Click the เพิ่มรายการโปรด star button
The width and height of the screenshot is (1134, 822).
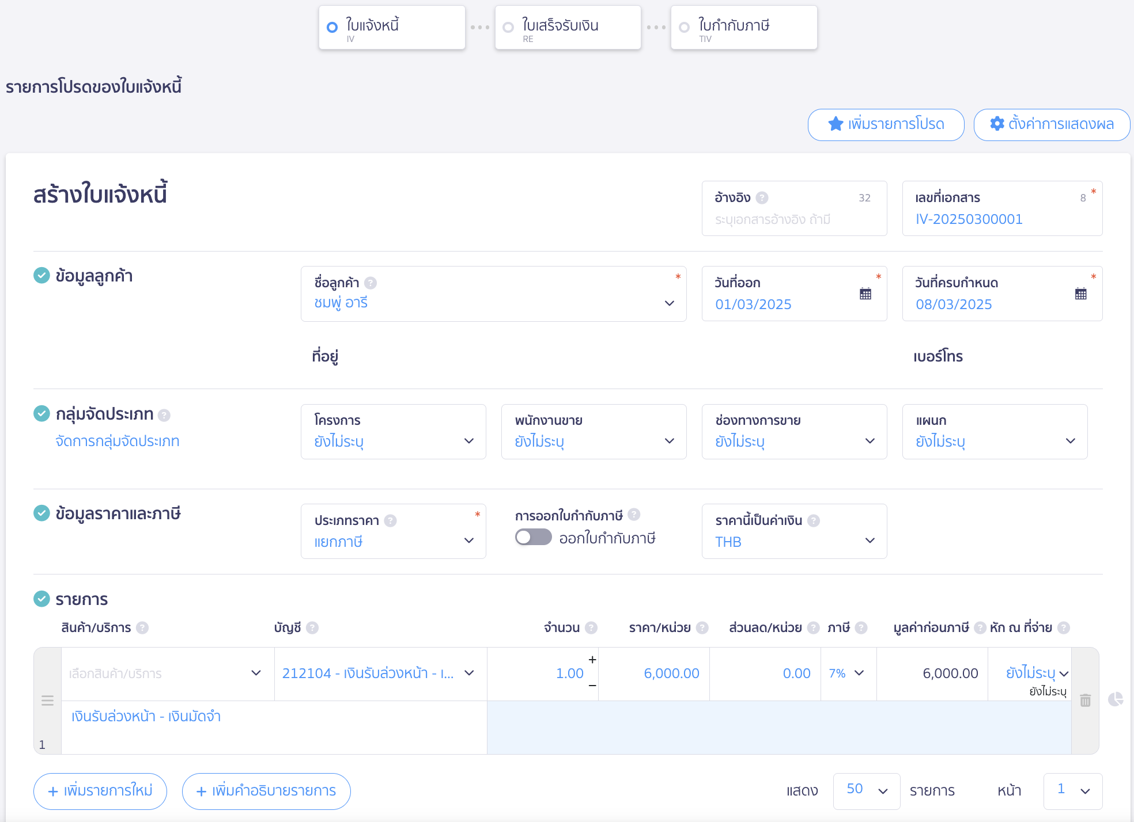pyautogui.click(x=886, y=124)
